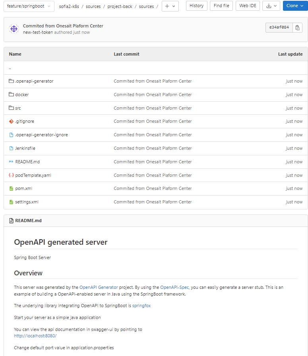Image resolution: width=308 pixels, height=356 pixels.
Task: Open the .gitignore file
Action: (25, 121)
